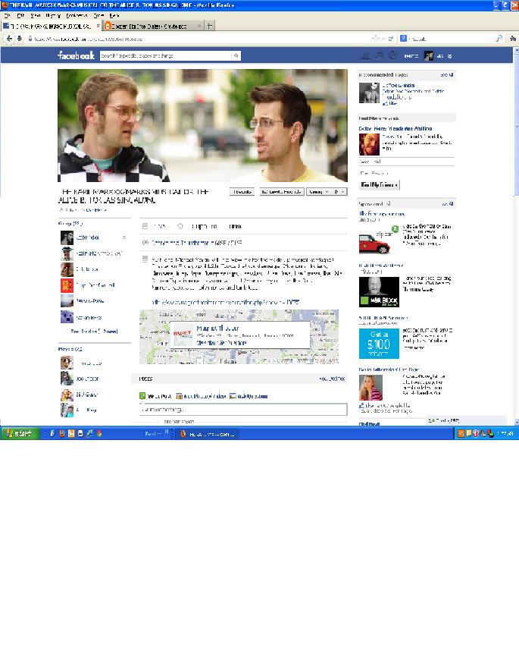Viewport: 519px width, 654px height.
Task: Open the Firefox home page icon
Action: (513, 39)
